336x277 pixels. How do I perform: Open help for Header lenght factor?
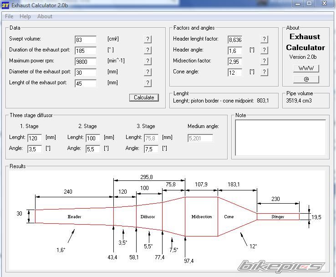(x=264, y=39)
